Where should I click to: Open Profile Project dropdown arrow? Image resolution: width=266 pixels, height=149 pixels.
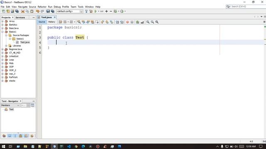(x=125, y=11)
